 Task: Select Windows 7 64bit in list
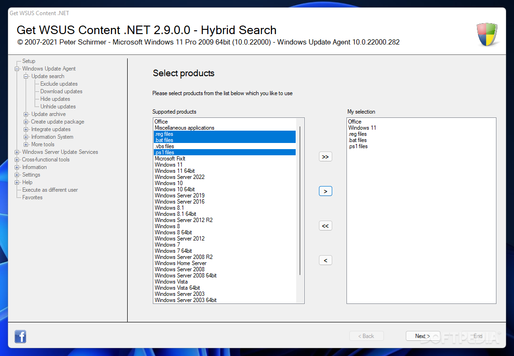tap(225, 251)
